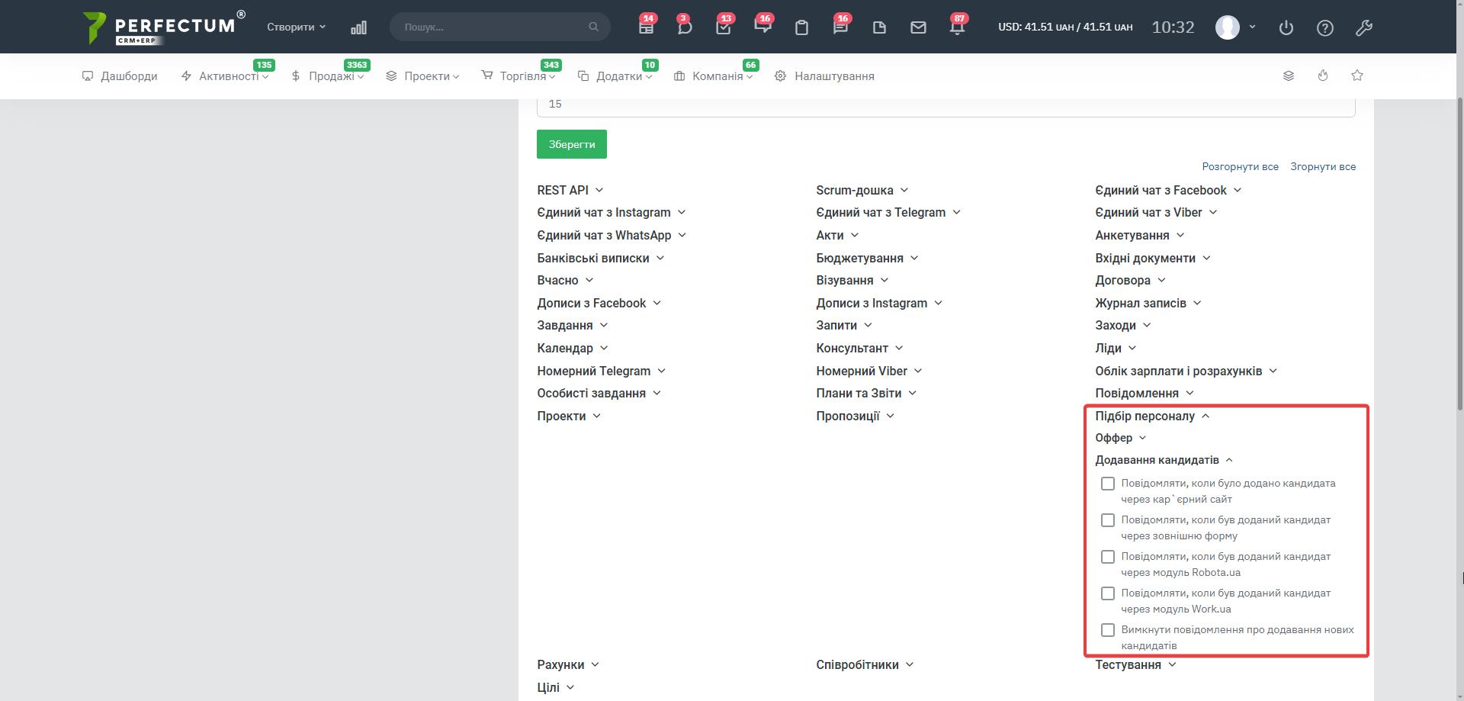Open the help question mark icon

1324,27
